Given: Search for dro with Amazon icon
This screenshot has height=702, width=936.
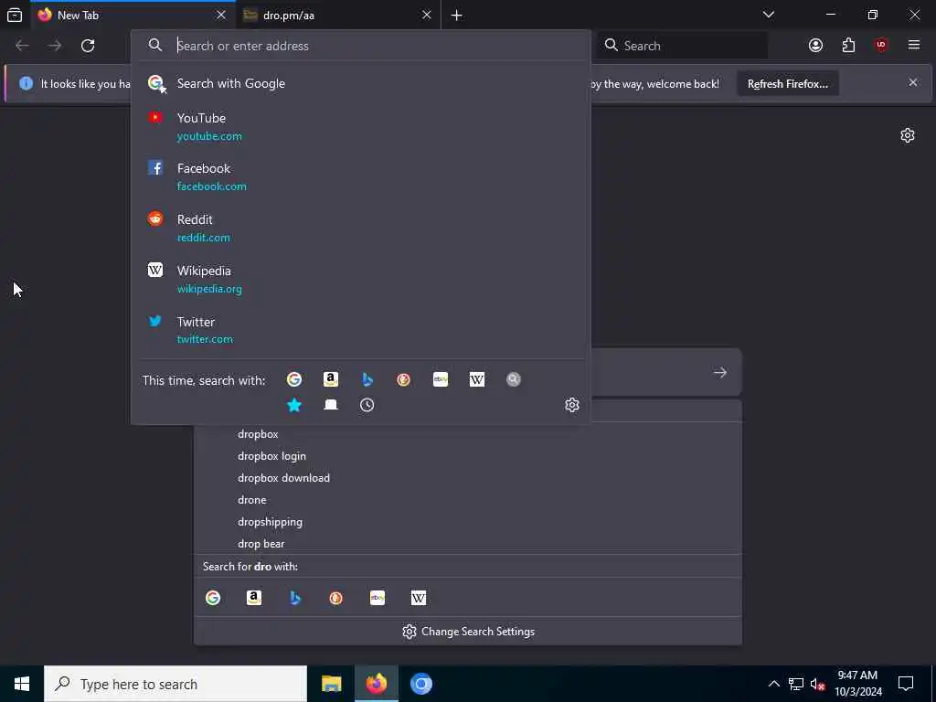Looking at the screenshot, I should click(x=254, y=598).
